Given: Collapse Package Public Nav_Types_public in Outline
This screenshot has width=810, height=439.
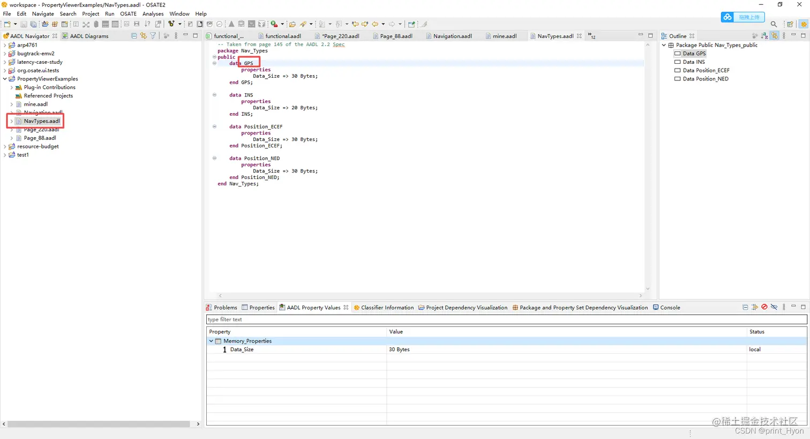Looking at the screenshot, I should (x=664, y=45).
